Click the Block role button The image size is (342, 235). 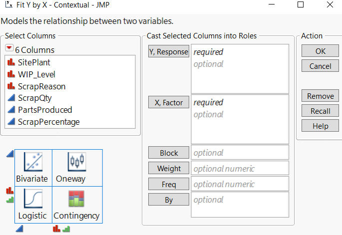click(x=168, y=153)
